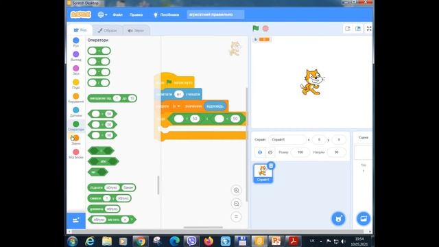
Task: Enter full screen stage mode
Action: tap(369, 29)
